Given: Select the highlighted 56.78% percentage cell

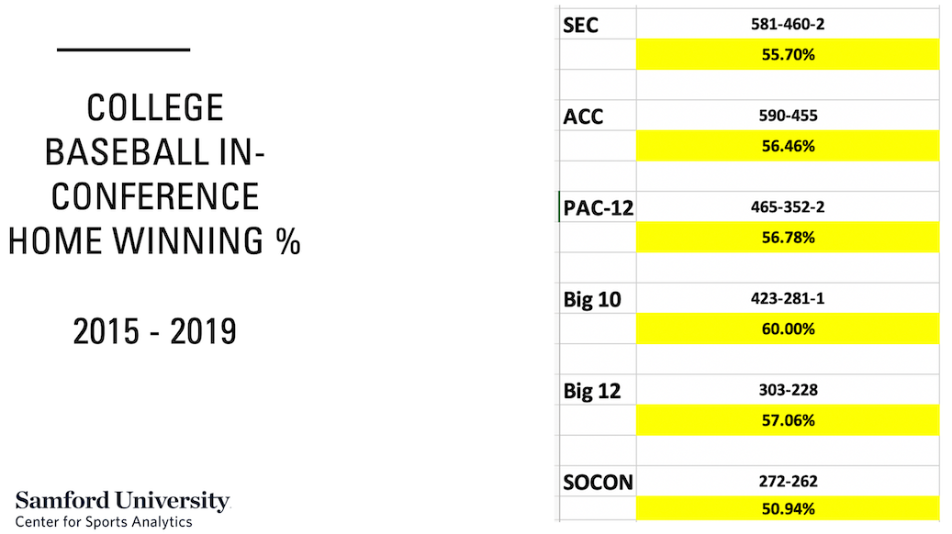Looking at the screenshot, I should pos(788,238).
